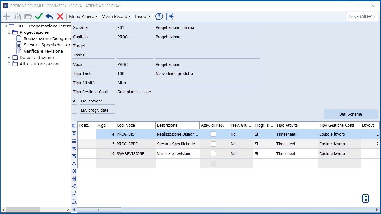Click the line chart icon in grid sidebar
Screen dimensions: 381x214
coord(74,194)
